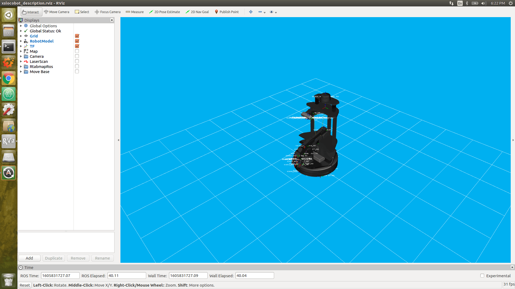The height and width of the screenshot is (289, 515).
Task: Activate Focus Camera tool
Action: coord(108,12)
